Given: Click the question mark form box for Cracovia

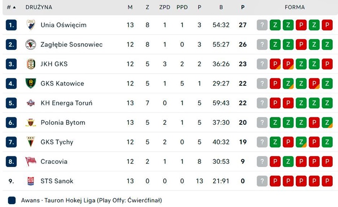Looking at the screenshot, I should (x=262, y=161).
